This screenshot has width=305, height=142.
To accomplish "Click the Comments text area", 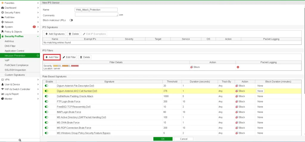I will 97,15.
